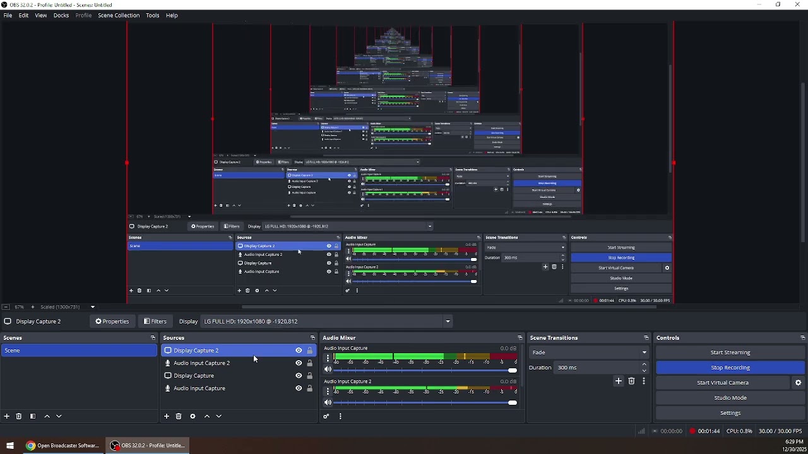This screenshot has height=454, width=808.
Task: Open source properties gear in Sources toolbar
Action: 193,416
